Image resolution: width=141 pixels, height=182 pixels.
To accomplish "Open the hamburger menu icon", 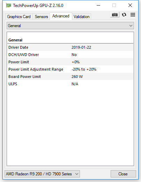I will coord(133,15).
